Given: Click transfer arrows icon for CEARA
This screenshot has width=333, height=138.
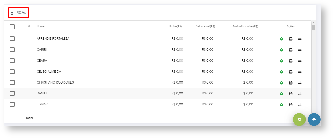Looking at the screenshot, I should click(300, 61).
